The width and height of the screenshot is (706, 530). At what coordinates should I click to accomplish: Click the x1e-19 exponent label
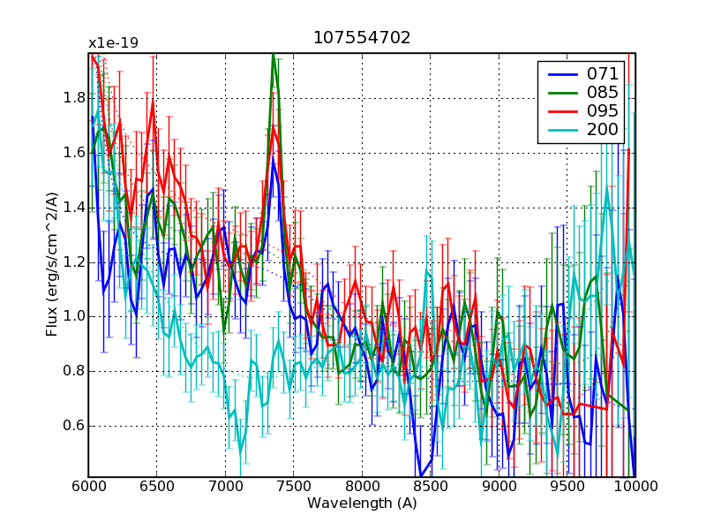click(113, 43)
